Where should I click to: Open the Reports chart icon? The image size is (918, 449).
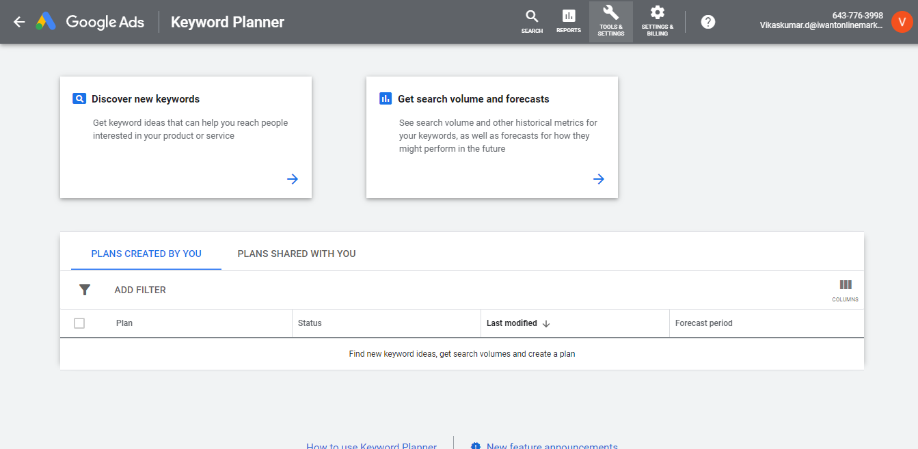pyautogui.click(x=569, y=21)
